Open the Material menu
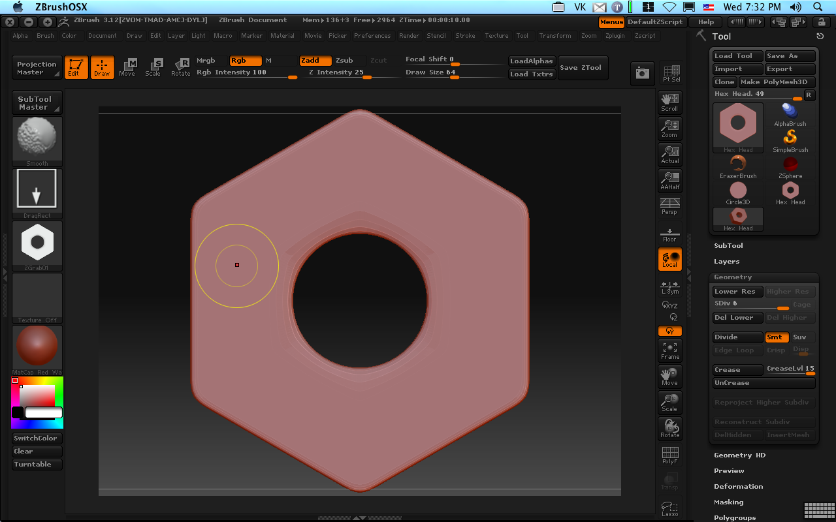Screen dimensions: 836x522 click(x=282, y=36)
